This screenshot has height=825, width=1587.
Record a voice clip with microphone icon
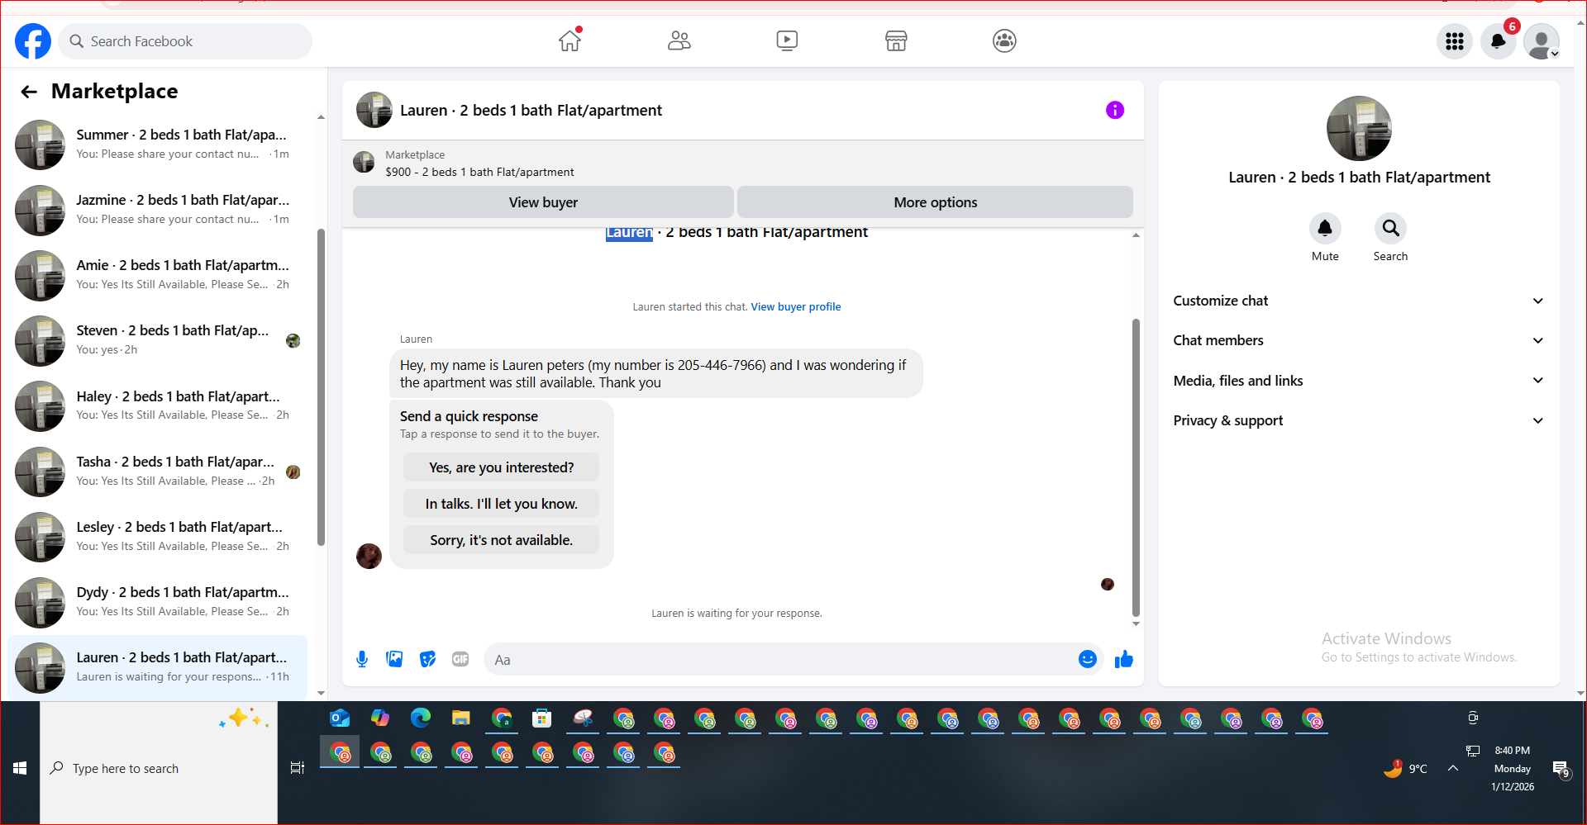(x=362, y=659)
